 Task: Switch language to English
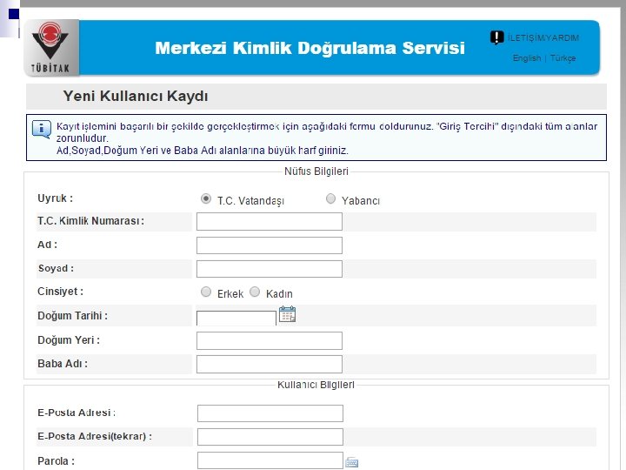[527, 58]
